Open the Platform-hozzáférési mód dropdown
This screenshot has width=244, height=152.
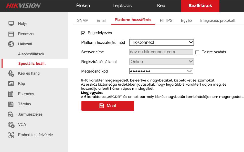click(161, 42)
